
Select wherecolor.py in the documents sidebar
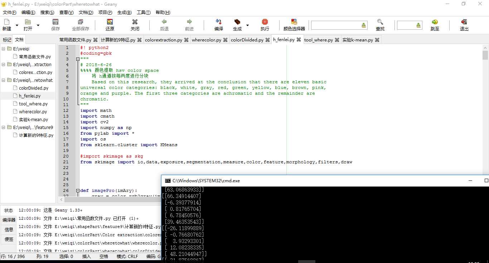point(33,112)
